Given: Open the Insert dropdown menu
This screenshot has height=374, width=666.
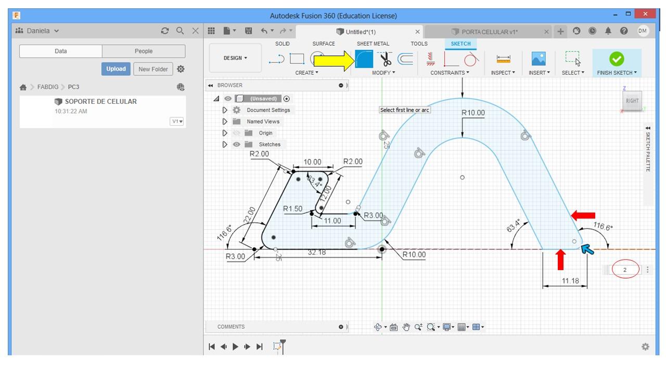Looking at the screenshot, I should tap(539, 73).
